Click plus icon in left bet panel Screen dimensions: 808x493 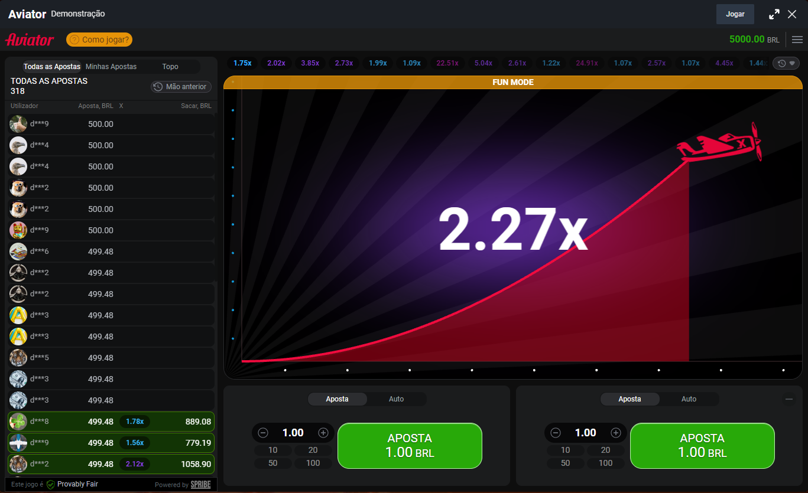(323, 433)
